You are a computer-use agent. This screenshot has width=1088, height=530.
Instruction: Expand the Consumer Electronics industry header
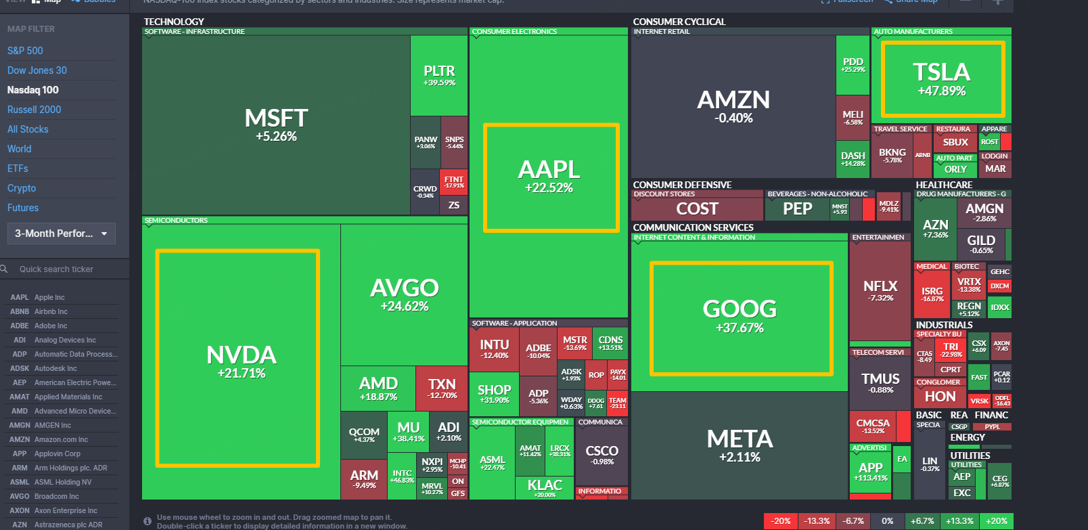pos(514,32)
